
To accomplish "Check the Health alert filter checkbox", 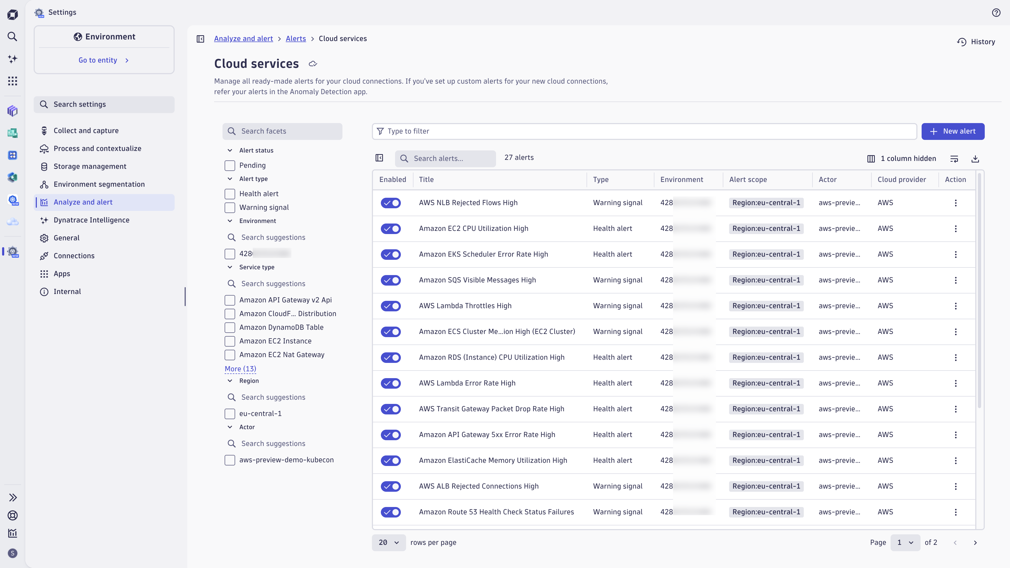I will click(230, 194).
